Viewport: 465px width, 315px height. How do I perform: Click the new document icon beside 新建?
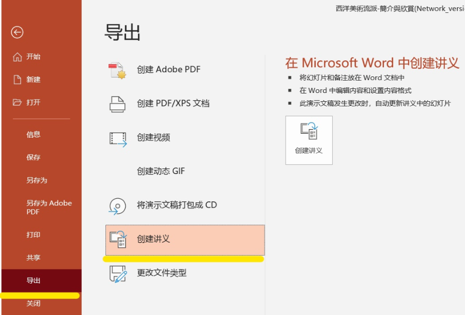point(17,80)
